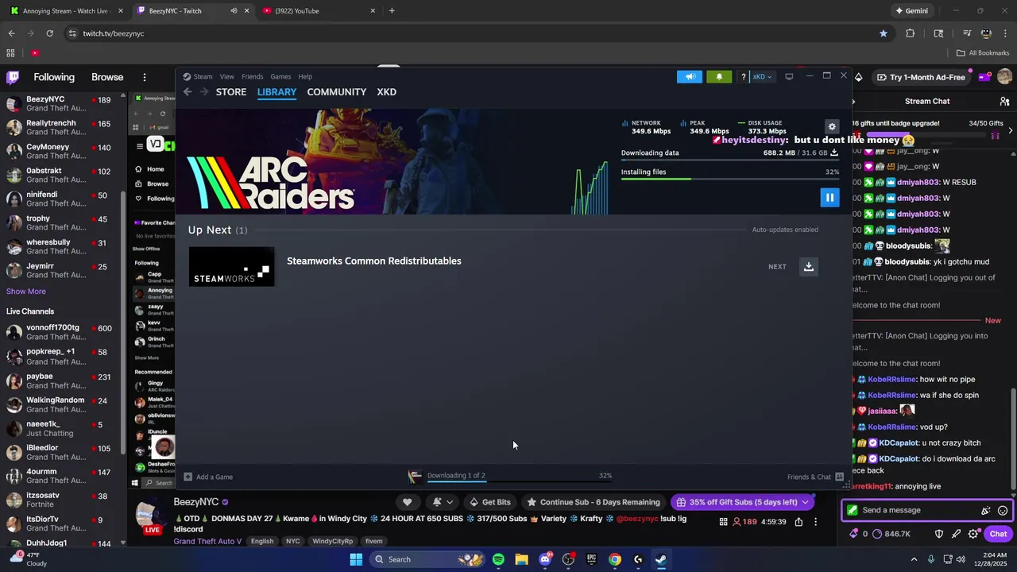Download Steamworks Common Redistributables now

(808, 266)
